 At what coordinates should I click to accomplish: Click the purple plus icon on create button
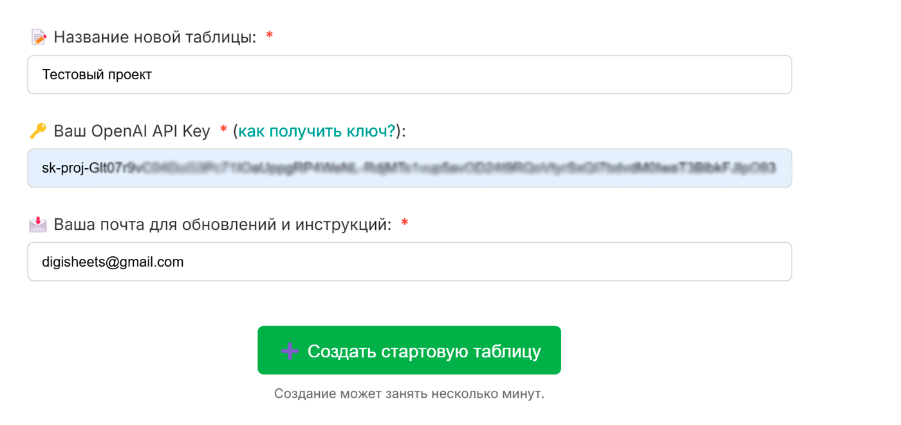(x=290, y=351)
